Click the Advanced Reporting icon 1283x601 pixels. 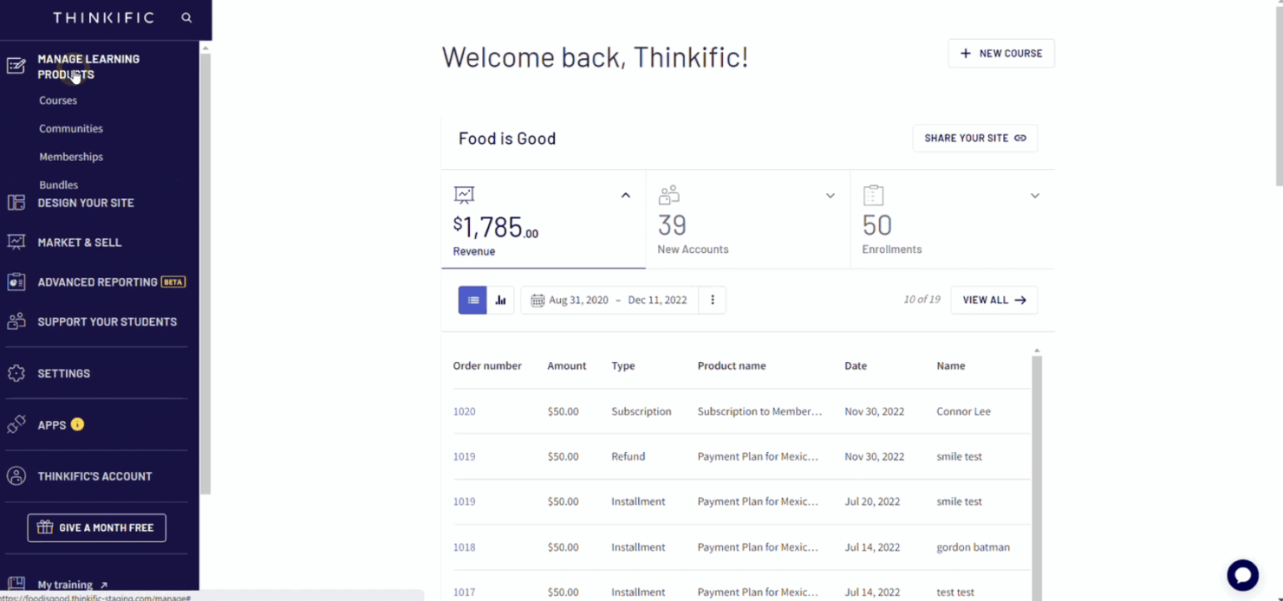coord(16,282)
